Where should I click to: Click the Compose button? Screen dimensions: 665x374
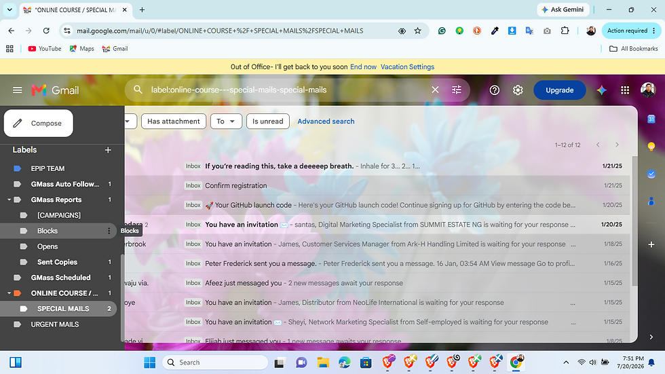coord(39,123)
